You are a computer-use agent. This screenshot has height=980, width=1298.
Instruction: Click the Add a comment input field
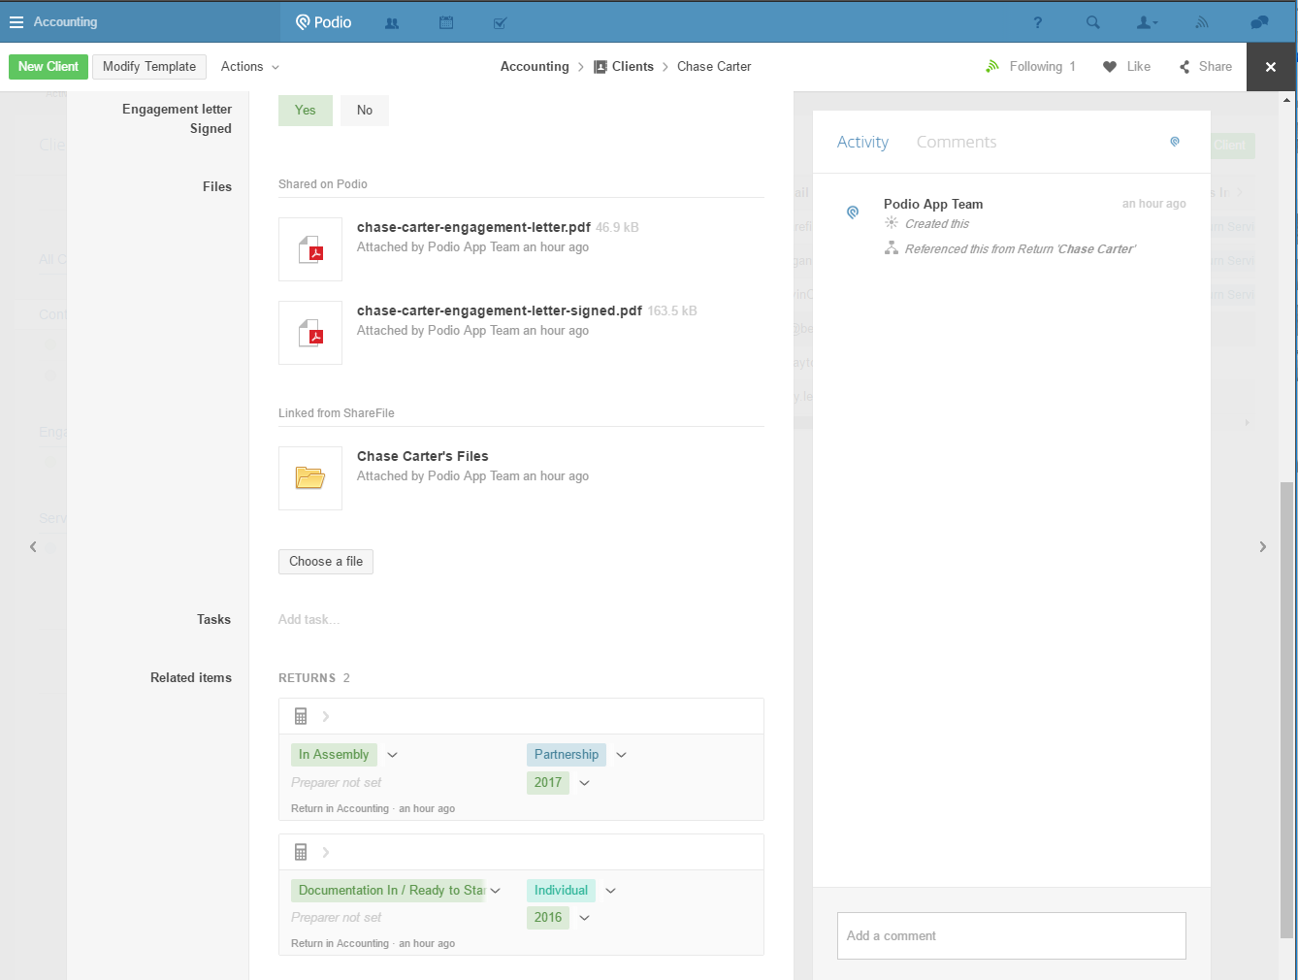click(x=1011, y=936)
